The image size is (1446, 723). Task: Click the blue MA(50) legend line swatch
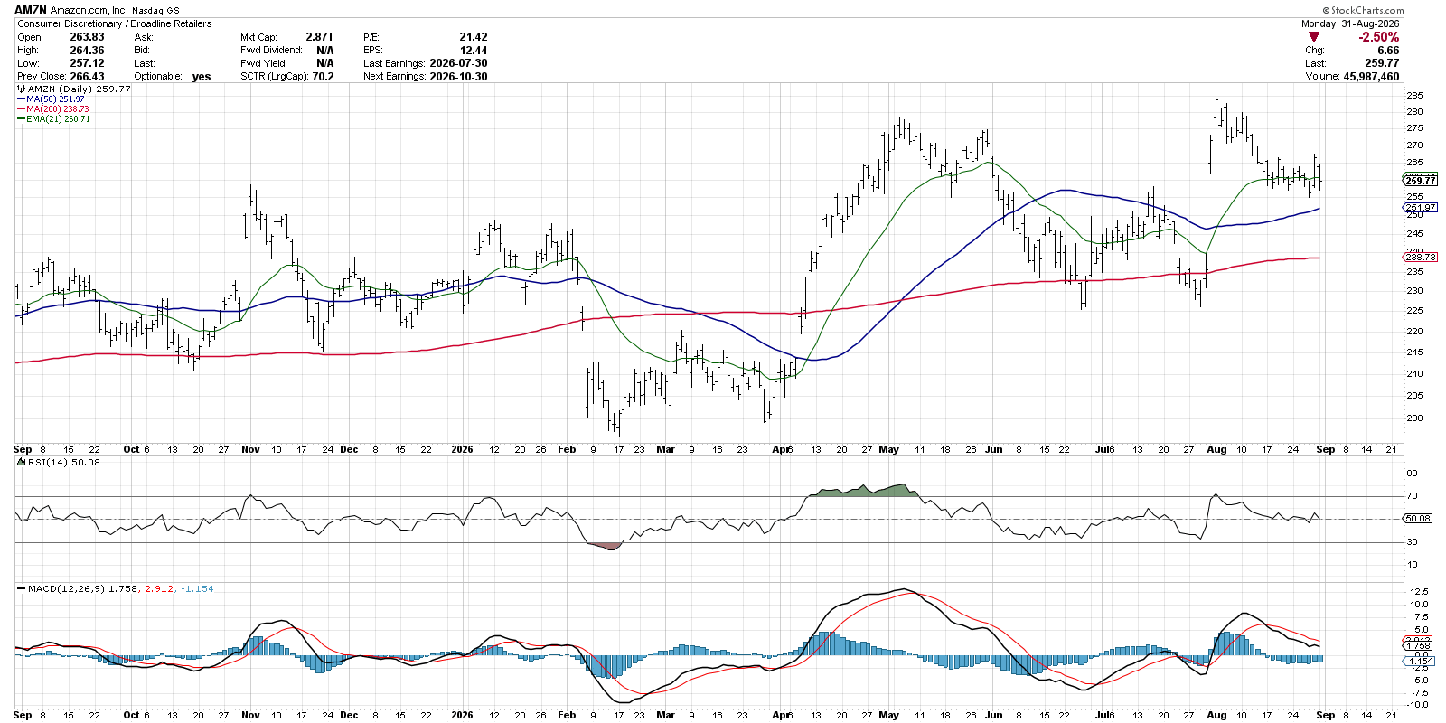[21, 99]
